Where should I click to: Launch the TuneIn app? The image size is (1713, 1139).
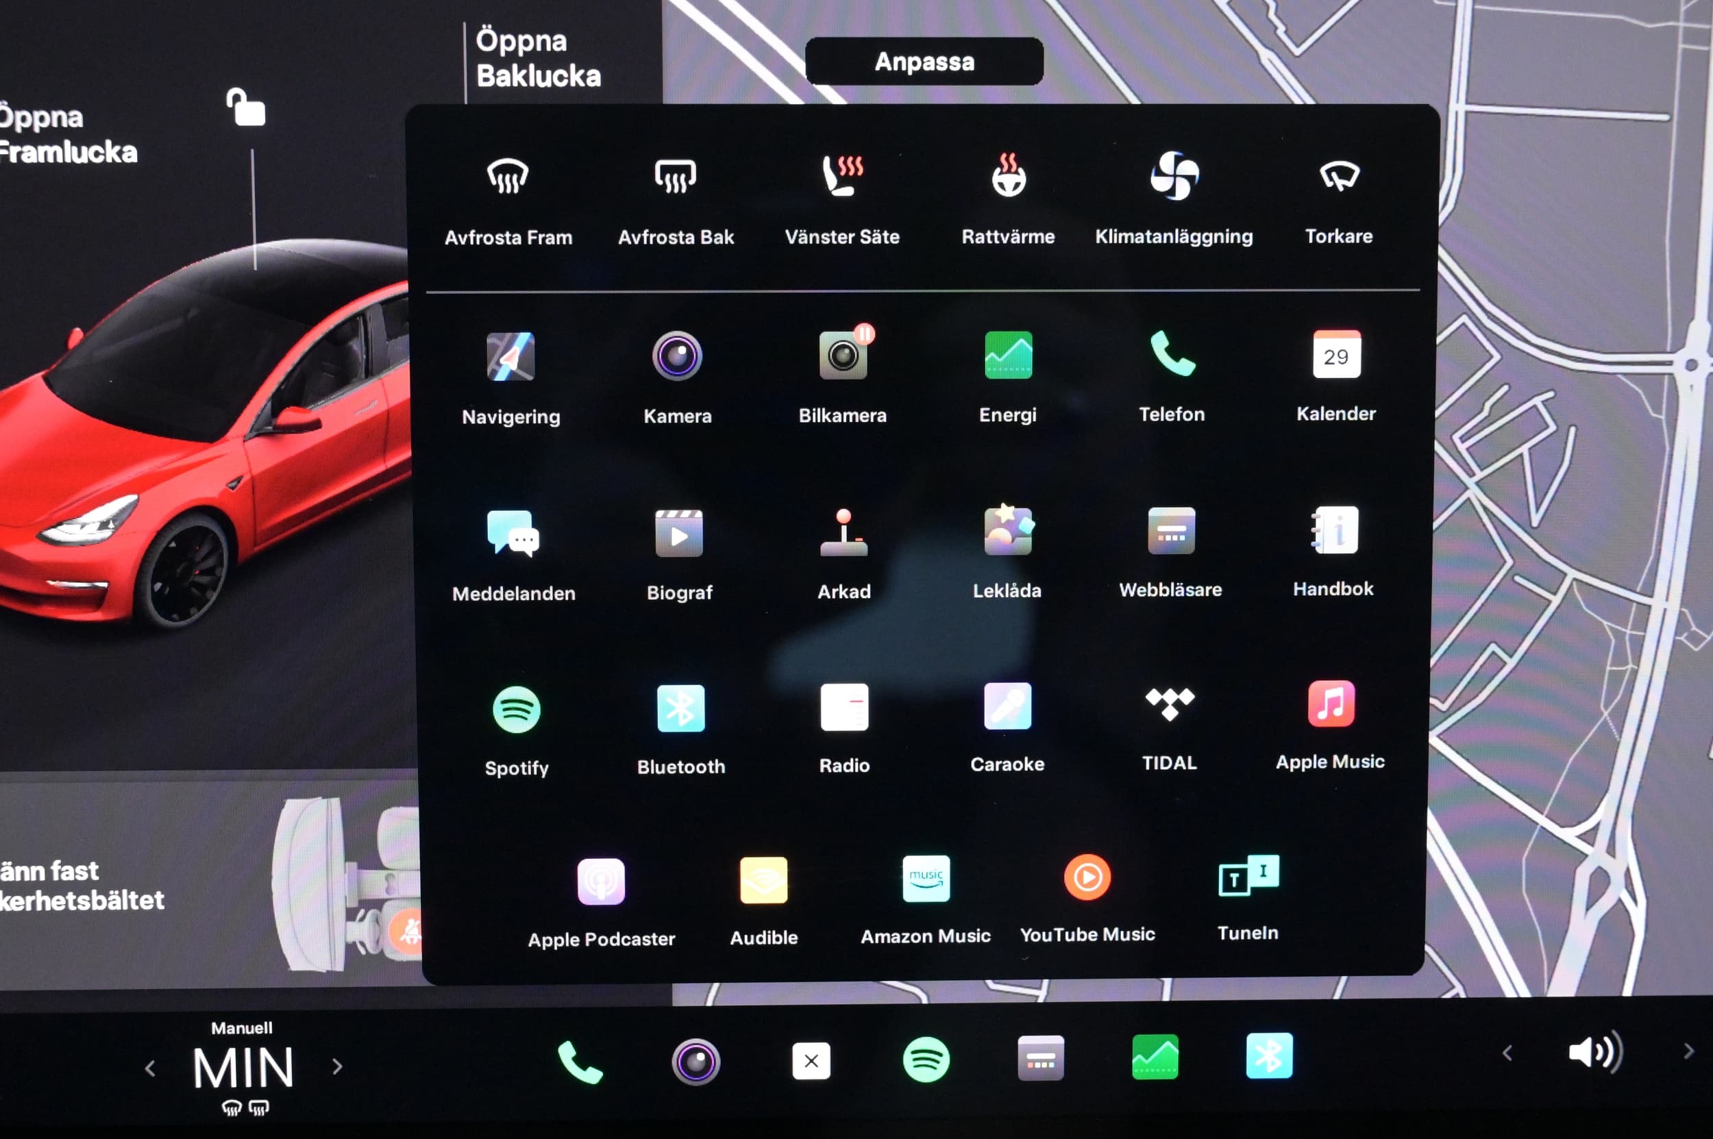[x=1247, y=898]
